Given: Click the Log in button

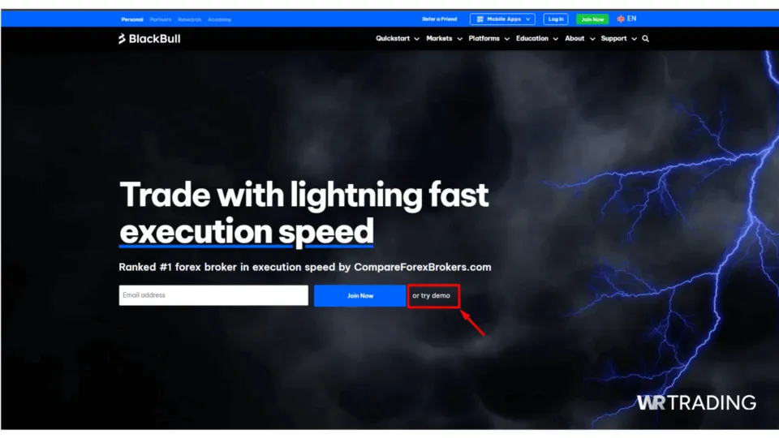Looking at the screenshot, I should tap(555, 19).
